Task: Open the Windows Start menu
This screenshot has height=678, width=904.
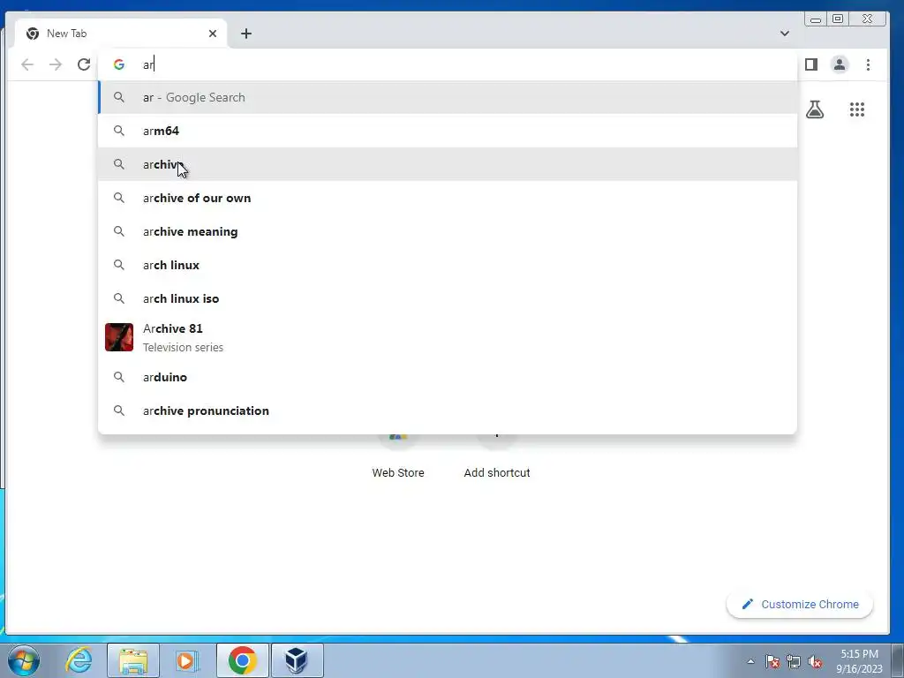Action: [x=24, y=660]
